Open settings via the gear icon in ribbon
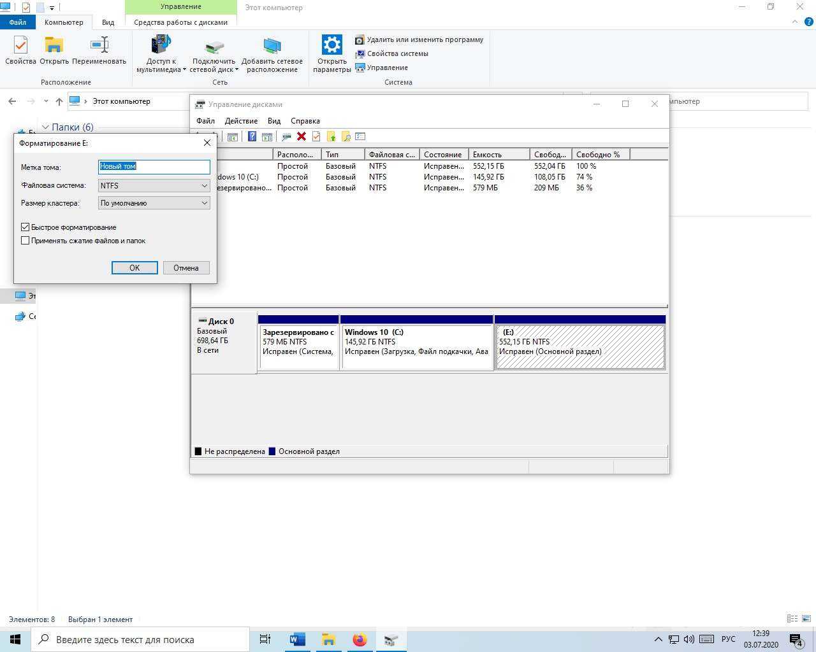816x652 pixels. (x=331, y=46)
